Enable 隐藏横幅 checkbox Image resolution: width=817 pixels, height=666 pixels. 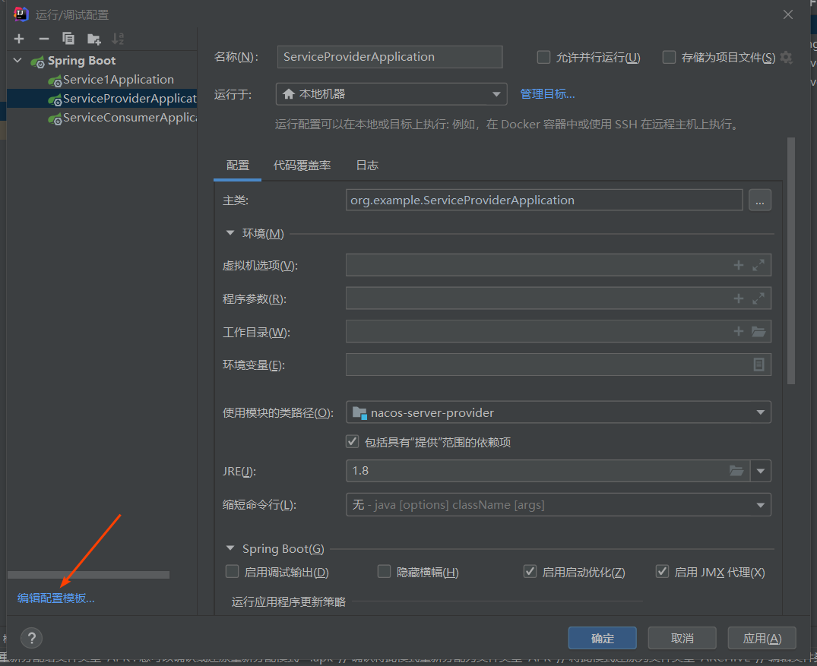[x=384, y=572]
